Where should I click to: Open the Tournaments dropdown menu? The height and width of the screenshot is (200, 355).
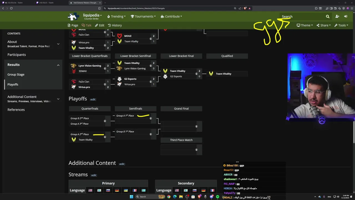click(143, 16)
